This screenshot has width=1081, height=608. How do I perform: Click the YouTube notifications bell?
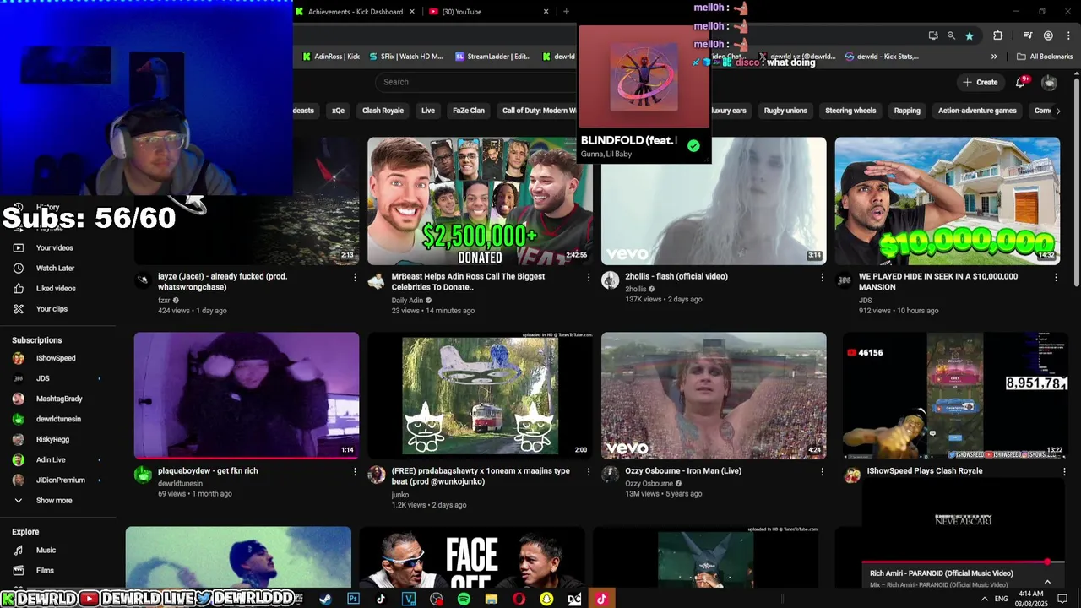click(1020, 82)
